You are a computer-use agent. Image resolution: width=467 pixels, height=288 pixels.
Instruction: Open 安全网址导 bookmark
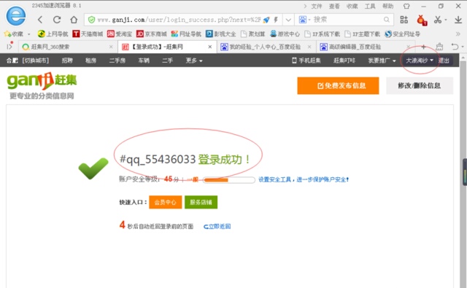pyautogui.click(x=402, y=34)
